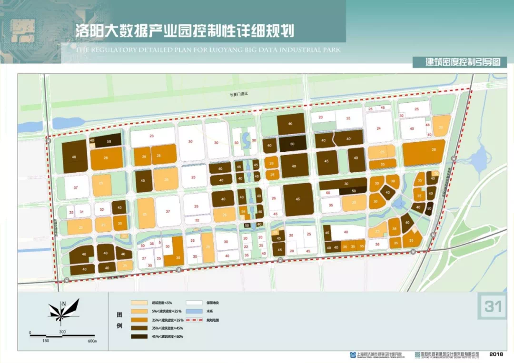Click the year 2018 text
The image size is (514, 363).
pyautogui.click(x=496, y=354)
